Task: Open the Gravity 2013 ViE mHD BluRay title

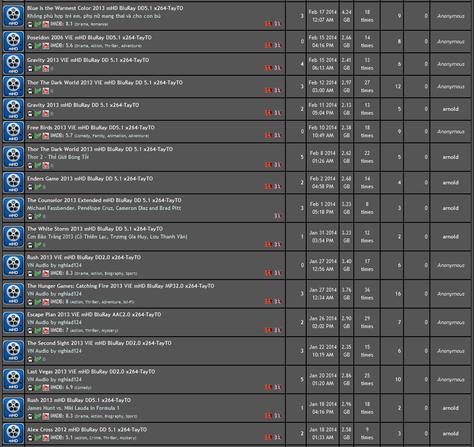Action: coord(88,60)
